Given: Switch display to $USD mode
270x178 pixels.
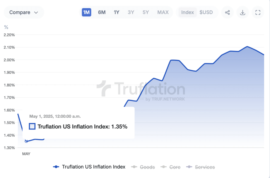Looking at the screenshot, I should click(x=206, y=12).
